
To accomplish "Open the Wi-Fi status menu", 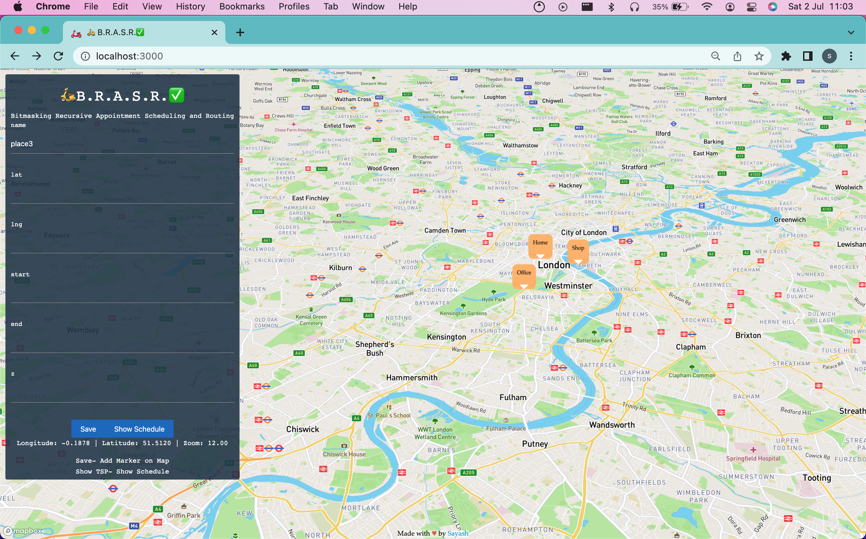I will pyautogui.click(x=706, y=7).
